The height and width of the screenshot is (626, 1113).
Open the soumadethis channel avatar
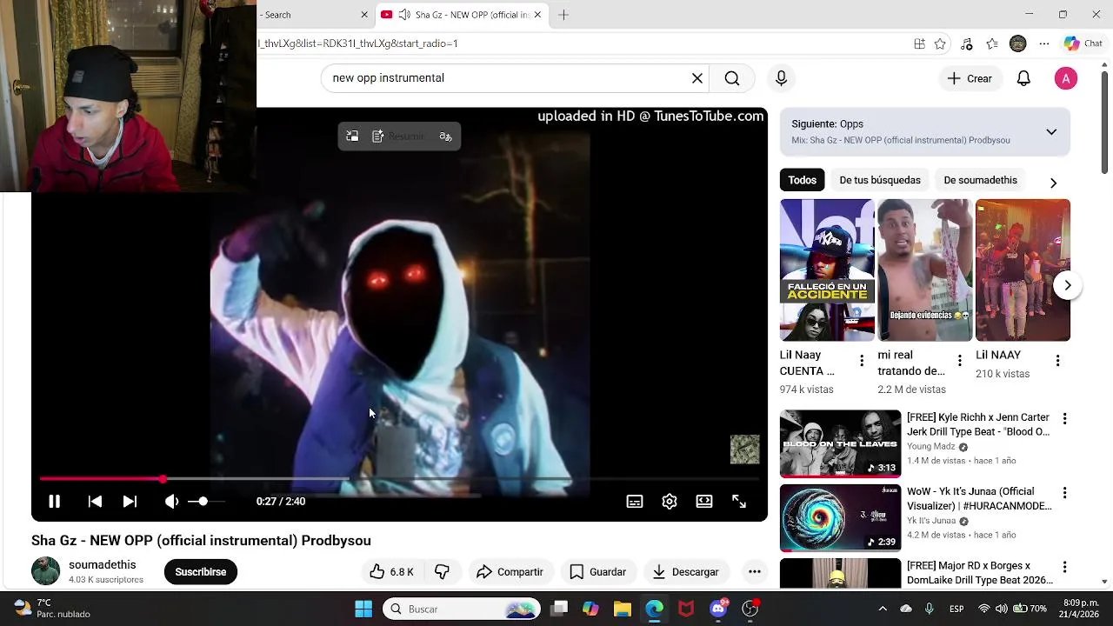(45, 571)
